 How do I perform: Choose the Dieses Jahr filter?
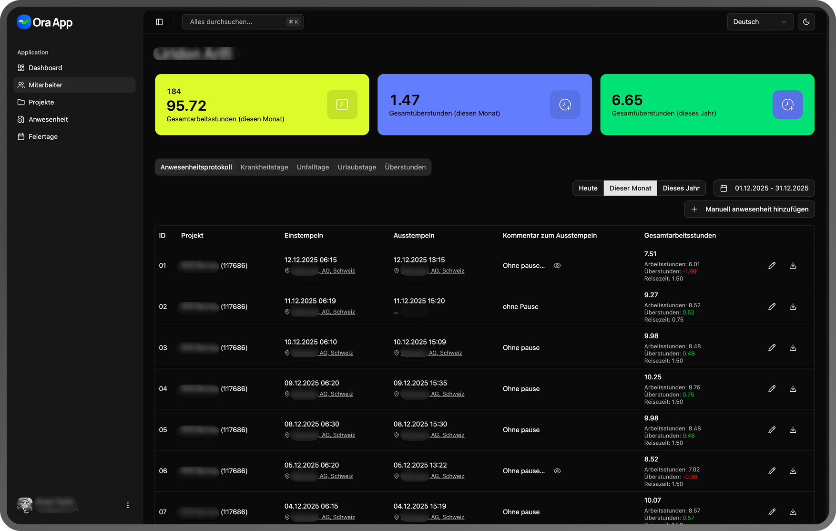pyautogui.click(x=681, y=188)
